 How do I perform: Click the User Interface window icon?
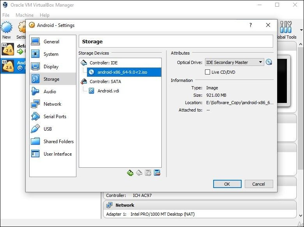coord(35,154)
